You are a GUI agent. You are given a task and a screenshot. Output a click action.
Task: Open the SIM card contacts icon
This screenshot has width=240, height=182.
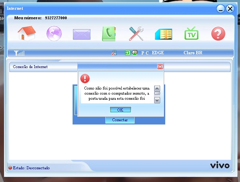(x=164, y=34)
